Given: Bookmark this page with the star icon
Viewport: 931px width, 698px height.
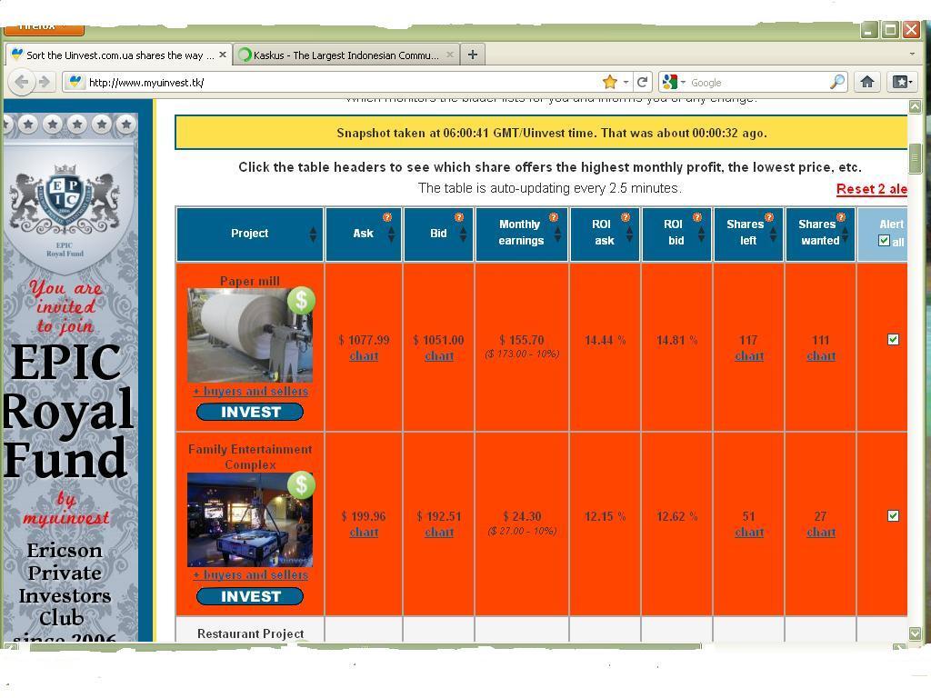Looking at the screenshot, I should coord(610,82).
